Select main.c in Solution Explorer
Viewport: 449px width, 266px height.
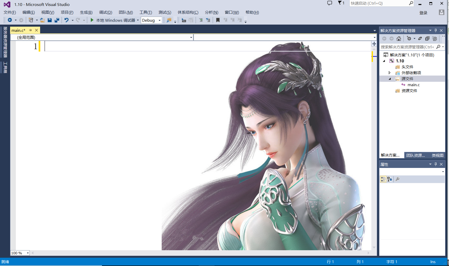point(414,85)
